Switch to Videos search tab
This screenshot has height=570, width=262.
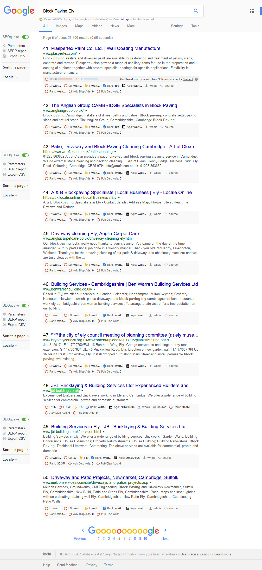coord(97,26)
